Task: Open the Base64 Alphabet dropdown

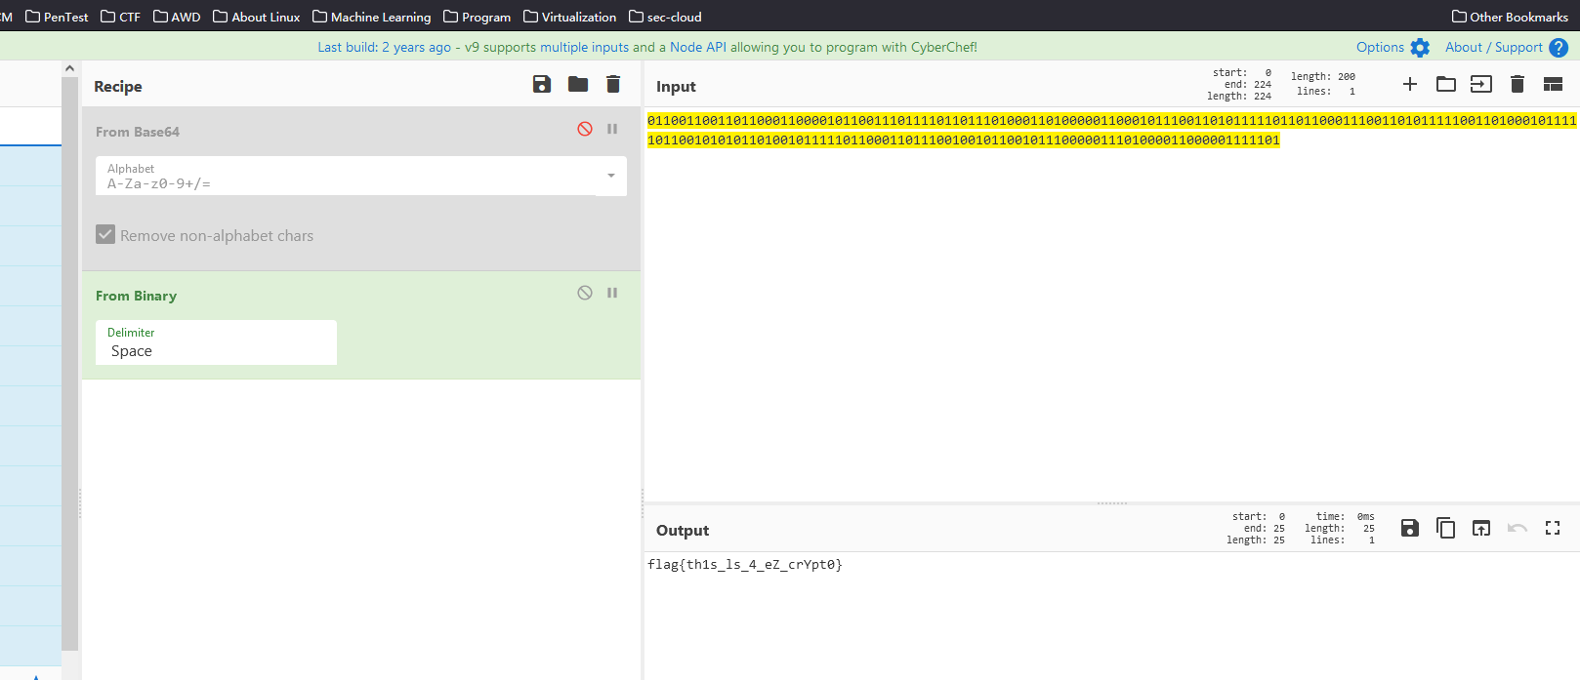Action: tap(611, 176)
